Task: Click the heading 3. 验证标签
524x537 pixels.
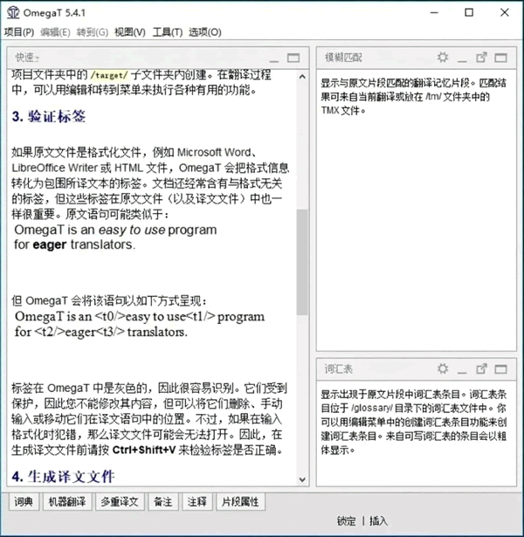Action: point(49,116)
